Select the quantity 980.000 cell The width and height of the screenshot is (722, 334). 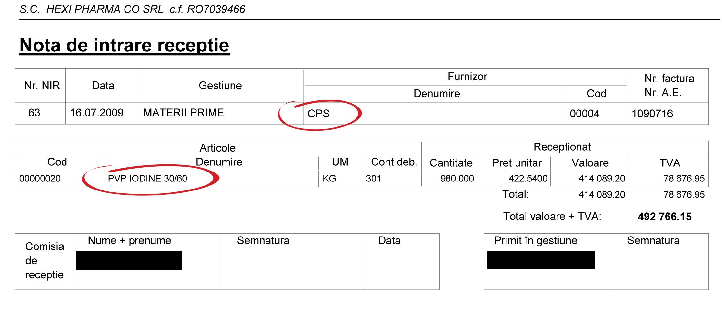pyautogui.click(x=449, y=179)
